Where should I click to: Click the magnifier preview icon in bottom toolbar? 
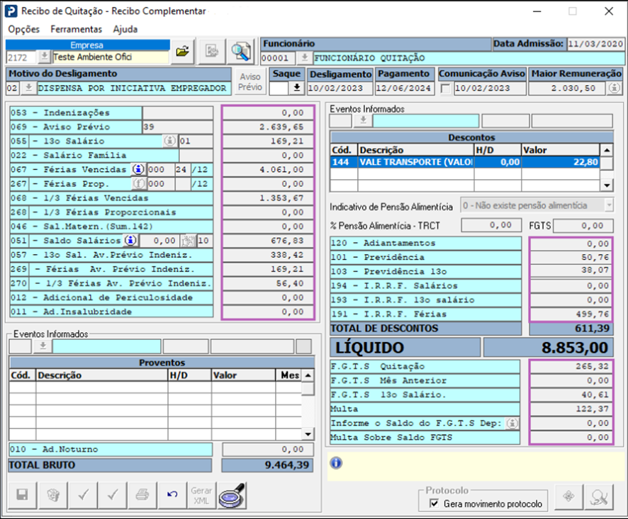[x=230, y=494]
